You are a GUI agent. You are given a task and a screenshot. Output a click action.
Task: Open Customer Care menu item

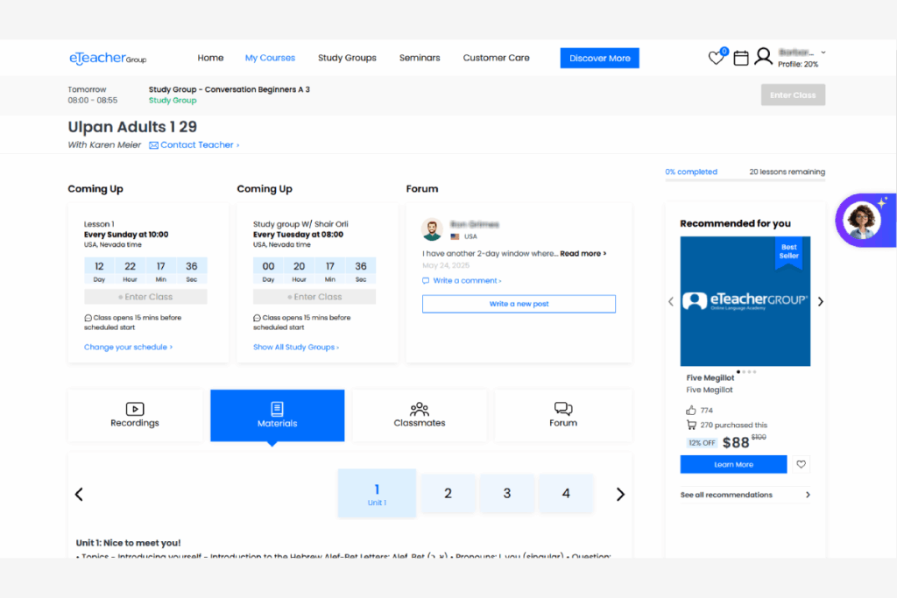pos(496,58)
